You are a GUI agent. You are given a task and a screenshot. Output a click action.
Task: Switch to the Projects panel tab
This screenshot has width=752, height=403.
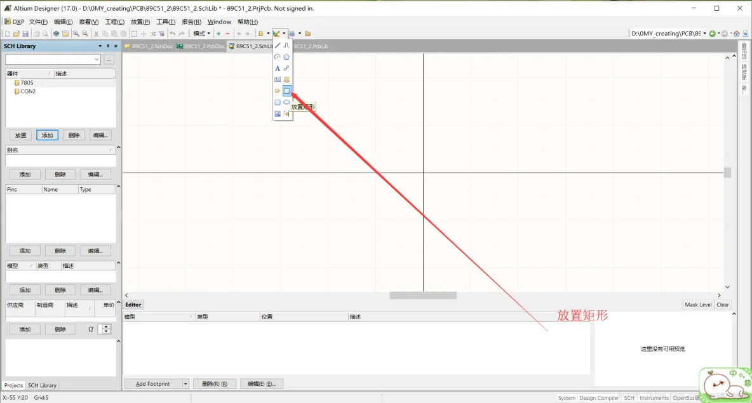pyautogui.click(x=13, y=385)
